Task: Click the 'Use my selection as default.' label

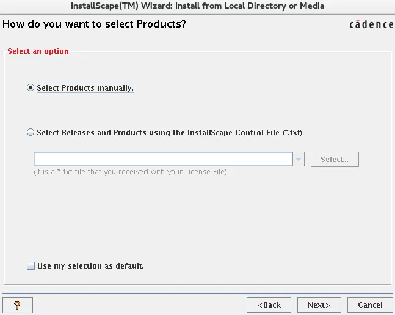Action: coord(90,266)
